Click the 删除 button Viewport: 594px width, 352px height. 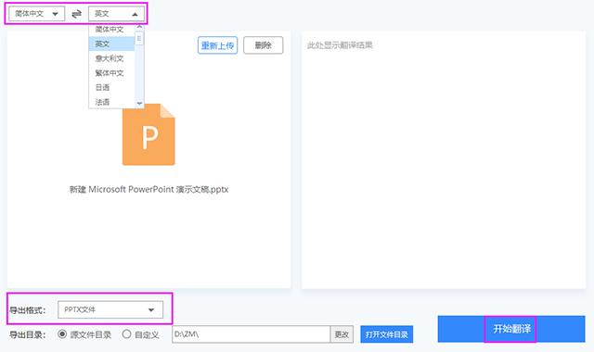[264, 45]
